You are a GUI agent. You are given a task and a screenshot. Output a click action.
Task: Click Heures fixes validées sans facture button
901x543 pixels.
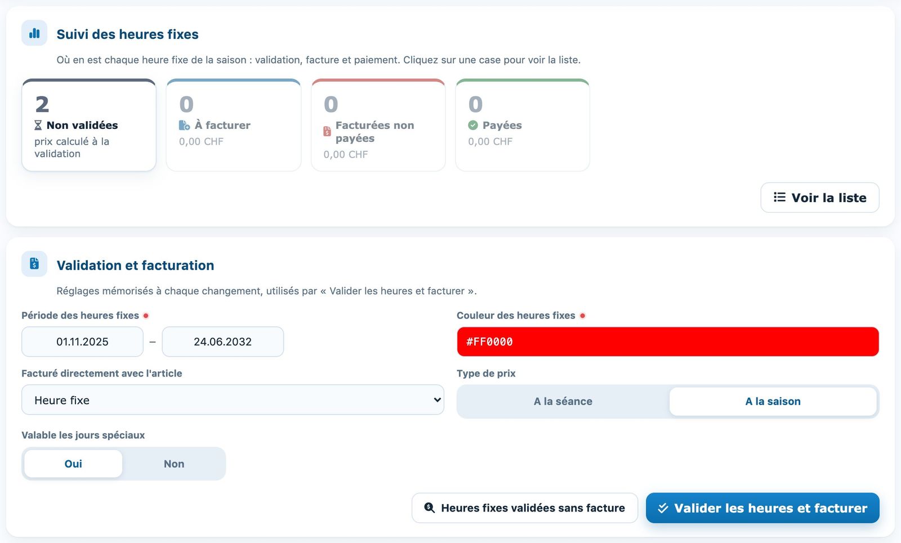click(525, 508)
